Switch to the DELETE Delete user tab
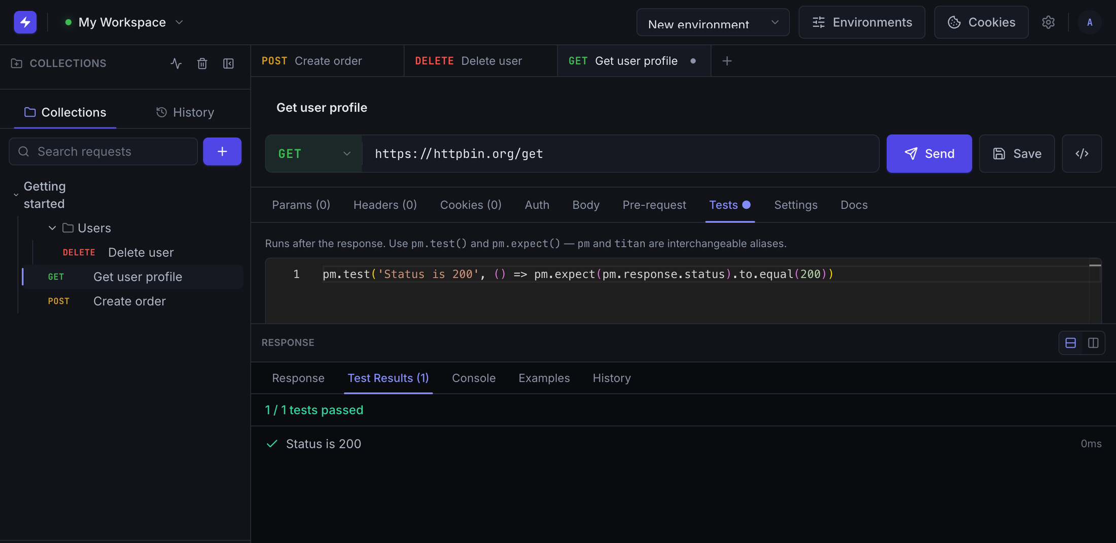The image size is (1116, 543). tap(480, 61)
